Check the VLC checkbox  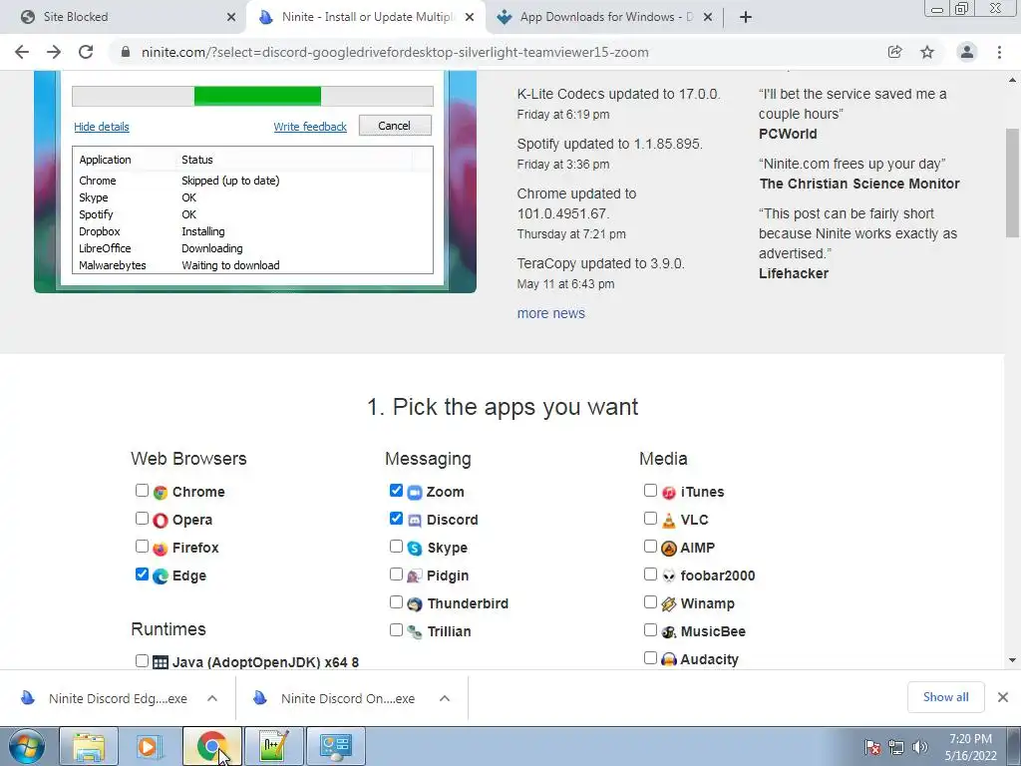point(650,519)
